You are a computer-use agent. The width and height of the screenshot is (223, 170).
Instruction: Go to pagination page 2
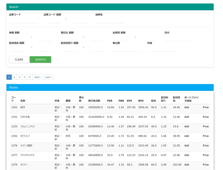coord(14,77)
